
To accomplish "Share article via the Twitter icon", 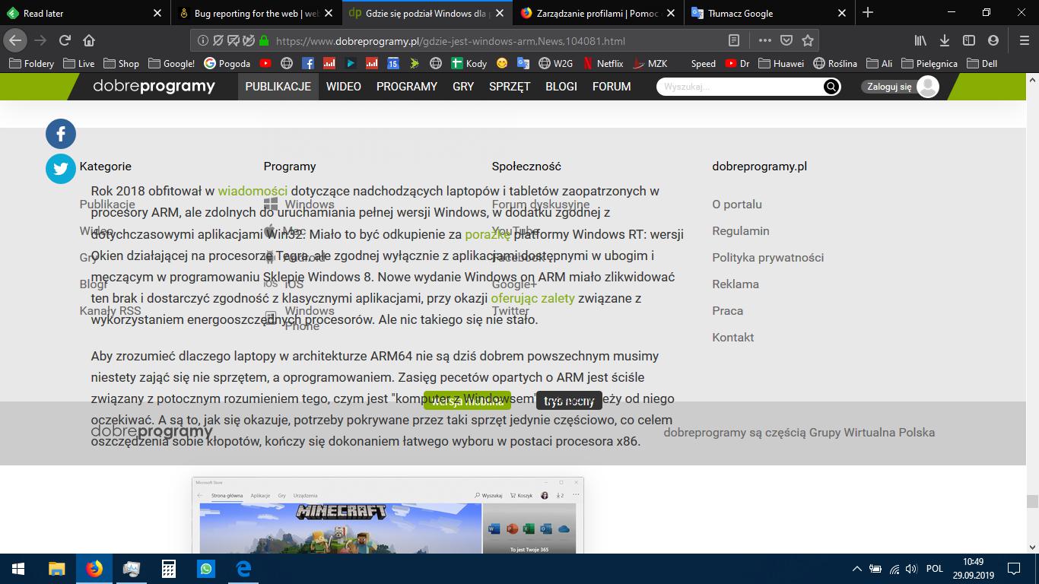I will click(60, 169).
